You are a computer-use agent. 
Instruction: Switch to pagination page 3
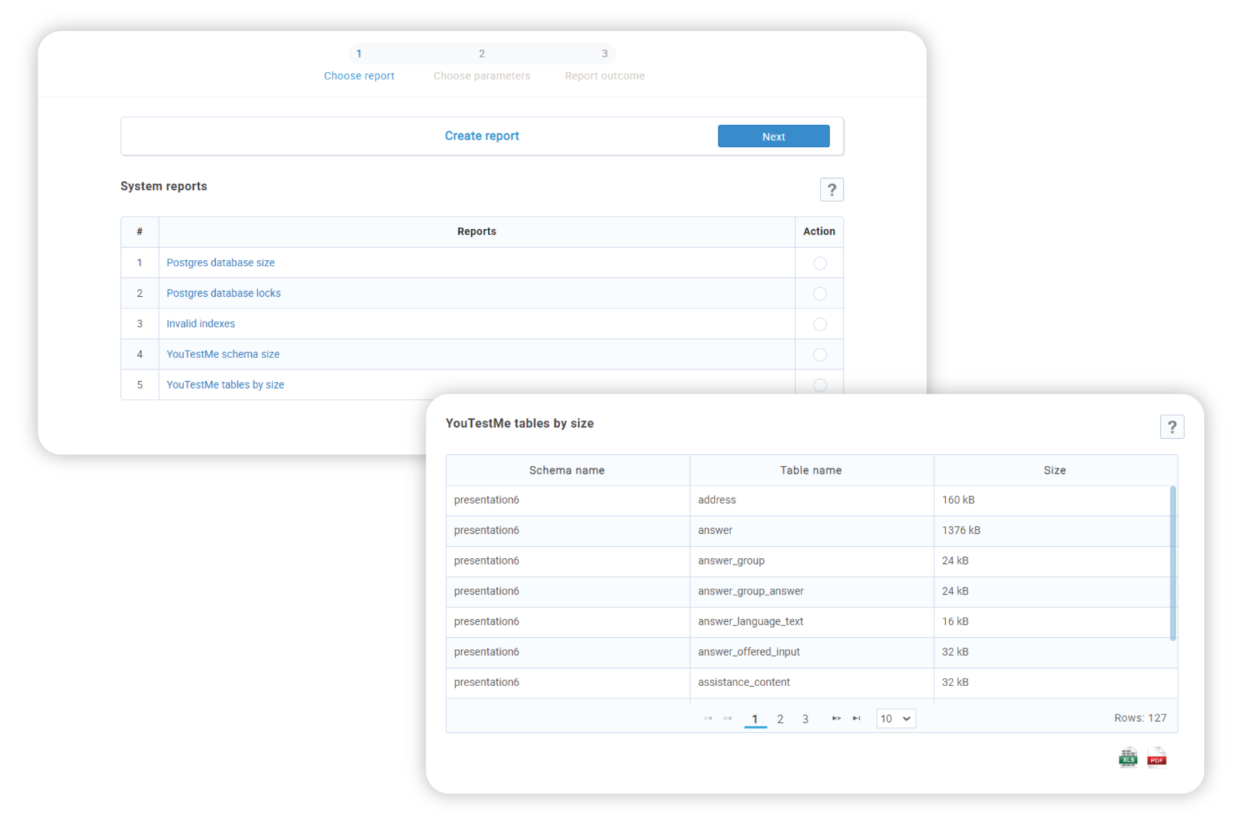coord(805,718)
